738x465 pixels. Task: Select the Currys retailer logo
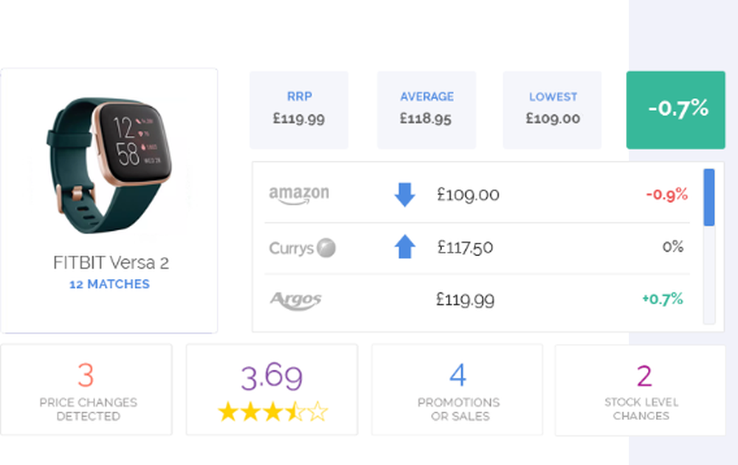point(301,248)
